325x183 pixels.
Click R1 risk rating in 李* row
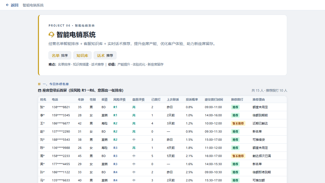[x=115, y=115]
